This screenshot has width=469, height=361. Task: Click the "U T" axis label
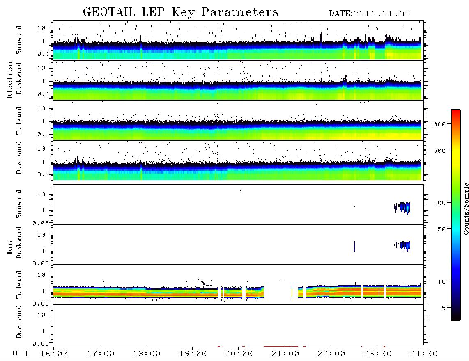[x=21, y=354]
